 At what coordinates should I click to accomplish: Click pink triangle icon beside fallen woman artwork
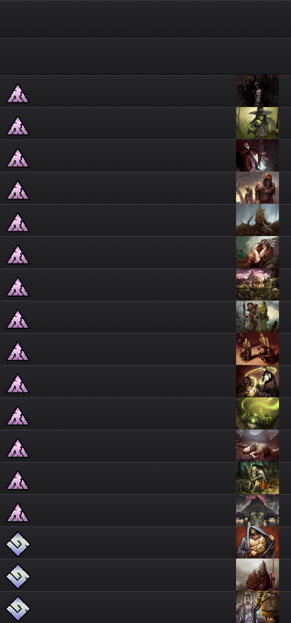tap(18, 448)
